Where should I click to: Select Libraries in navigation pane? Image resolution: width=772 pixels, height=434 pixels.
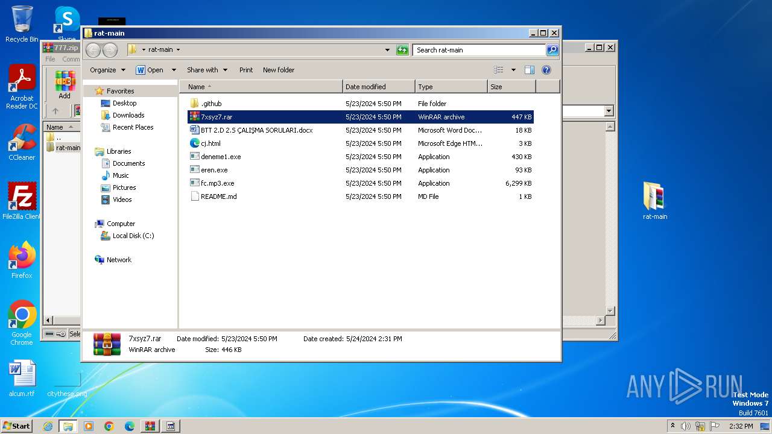(119, 151)
